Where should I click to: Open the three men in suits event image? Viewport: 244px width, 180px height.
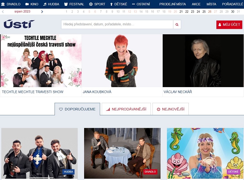click(39, 153)
